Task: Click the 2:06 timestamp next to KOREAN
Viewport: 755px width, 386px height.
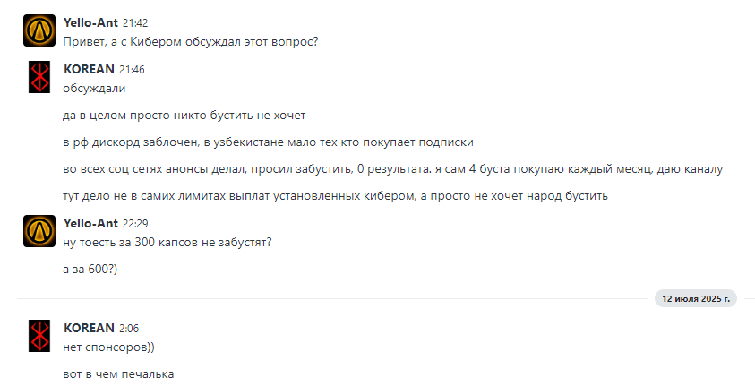Action: coord(129,329)
